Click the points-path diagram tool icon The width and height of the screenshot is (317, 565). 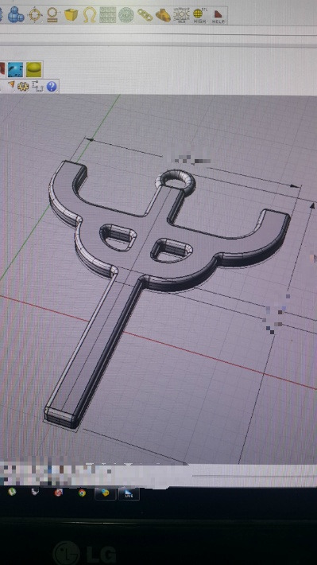tap(37, 87)
